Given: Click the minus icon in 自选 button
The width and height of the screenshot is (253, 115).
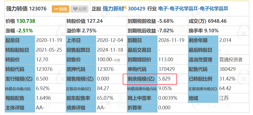Looking at the screenshot, I should pyautogui.click(x=56, y=9).
